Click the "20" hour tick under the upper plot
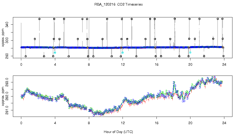The height and width of the screenshot is (136, 237). pos(190,64)
